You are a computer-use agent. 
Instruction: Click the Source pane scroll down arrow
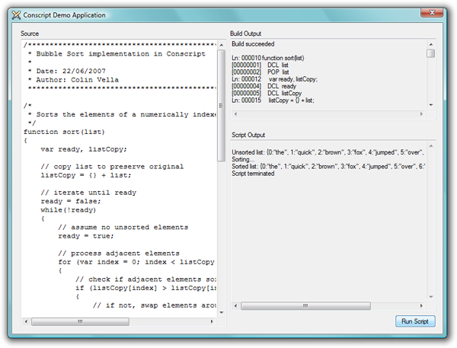tap(222, 312)
